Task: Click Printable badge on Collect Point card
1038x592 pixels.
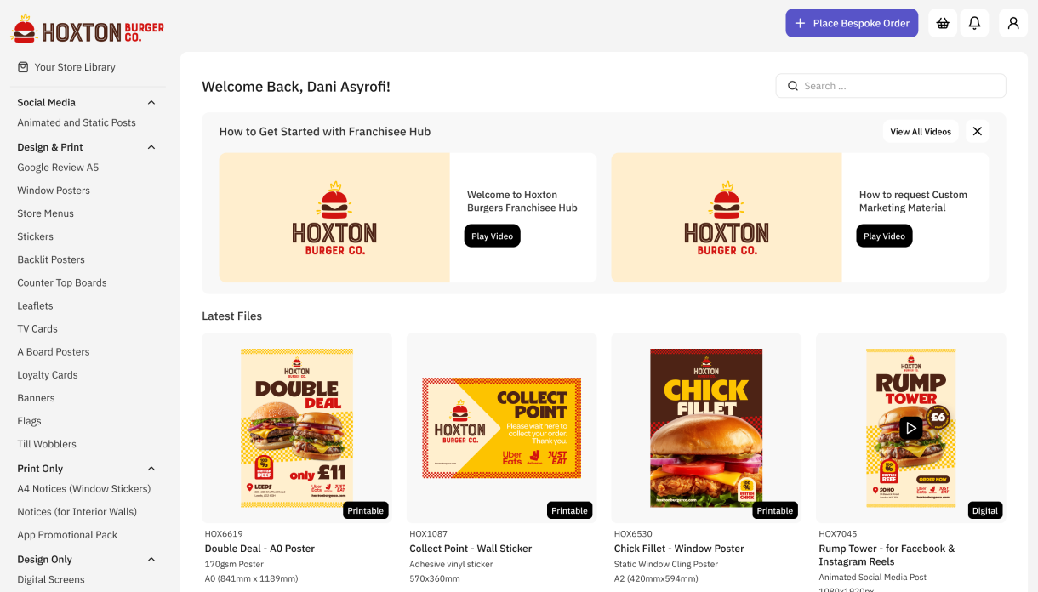Action: [570, 510]
